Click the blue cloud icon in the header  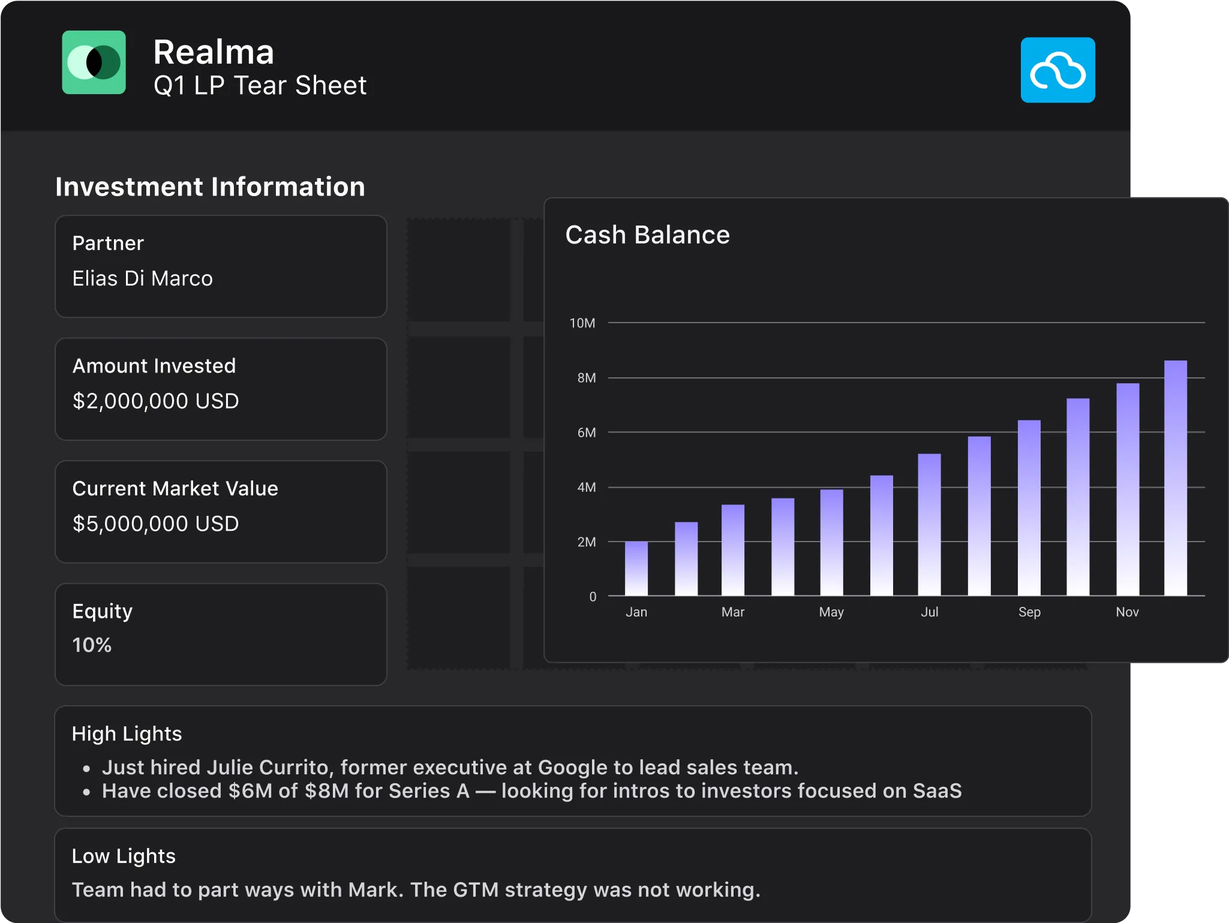[1057, 70]
